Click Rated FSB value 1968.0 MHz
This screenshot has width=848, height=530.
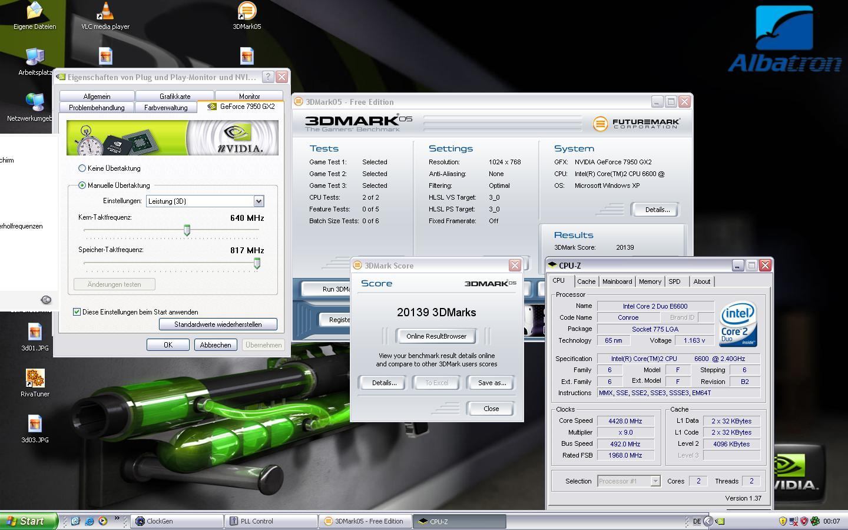coord(625,455)
